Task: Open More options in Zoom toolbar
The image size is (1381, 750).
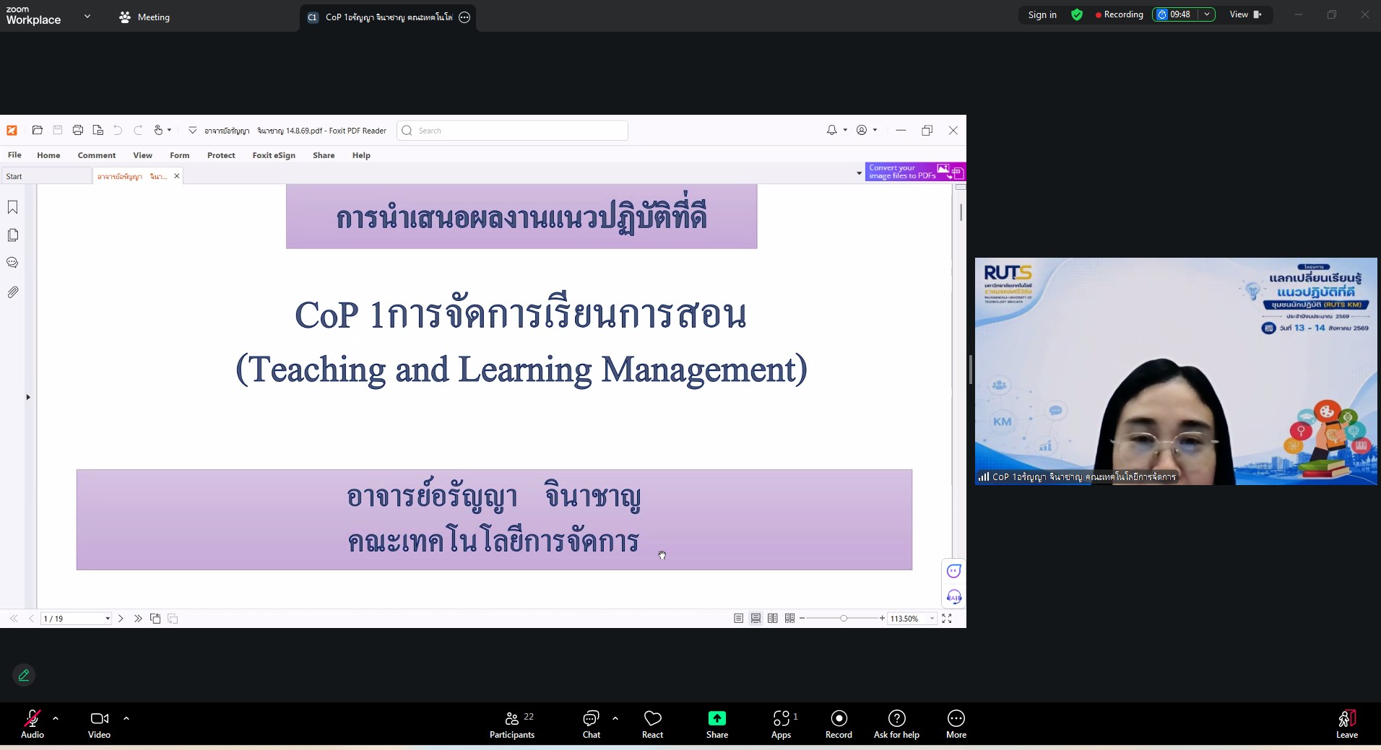Action: click(x=956, y=724)
